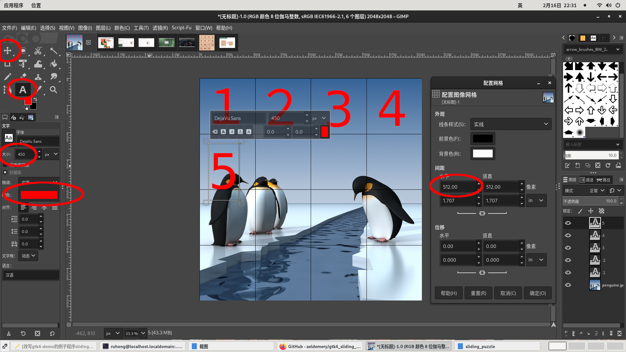Hide text layer 3
Screen dimensions: 626x352
[568, 248]
